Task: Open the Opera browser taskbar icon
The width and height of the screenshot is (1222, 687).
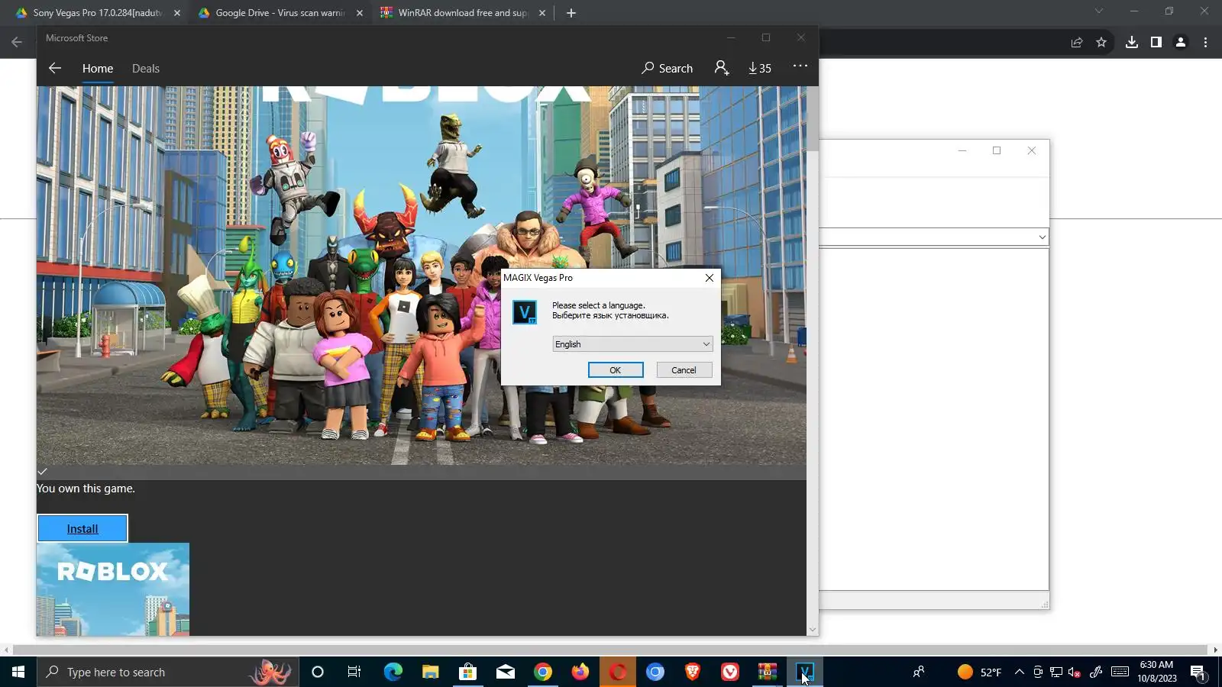Action: [x=618, y=672]
